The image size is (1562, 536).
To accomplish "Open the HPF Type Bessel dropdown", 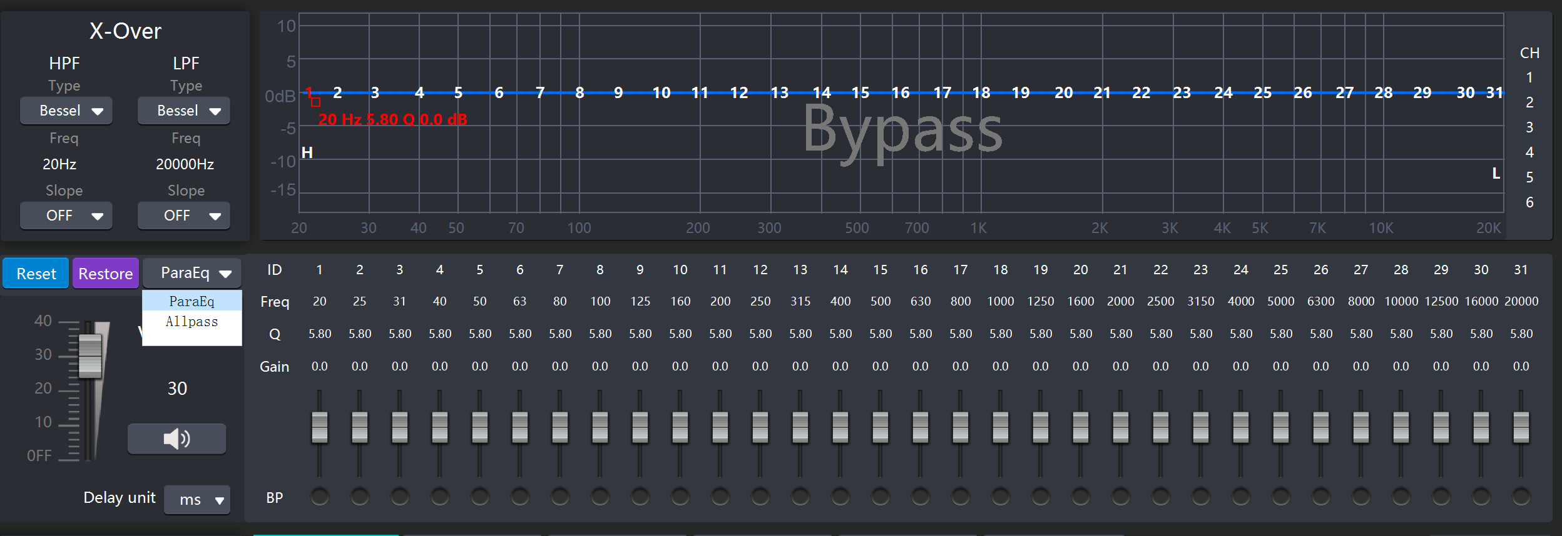I will click(66, 111).
